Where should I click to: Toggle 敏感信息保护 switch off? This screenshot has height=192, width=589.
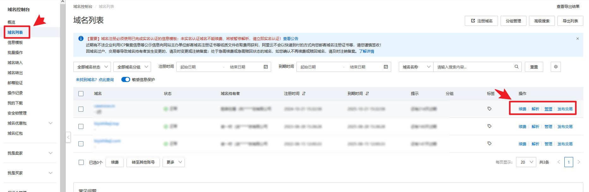point(125,79)
